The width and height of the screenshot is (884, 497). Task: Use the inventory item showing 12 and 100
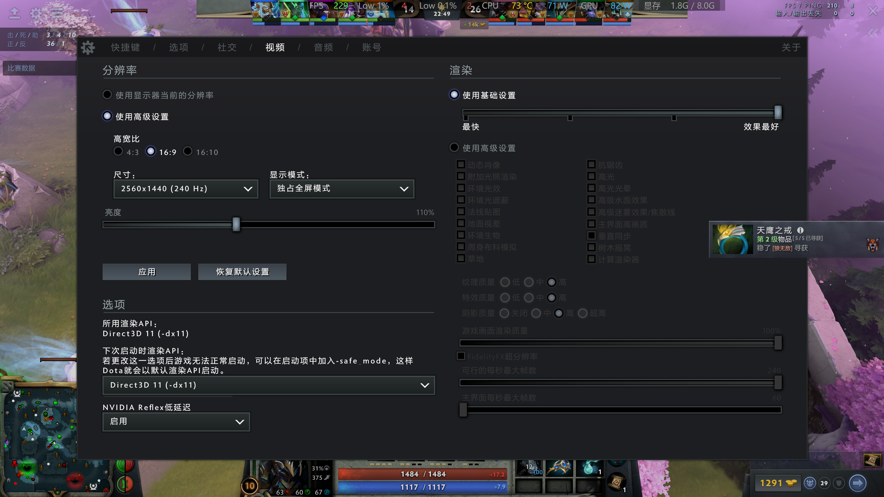(x=529, y=468)
